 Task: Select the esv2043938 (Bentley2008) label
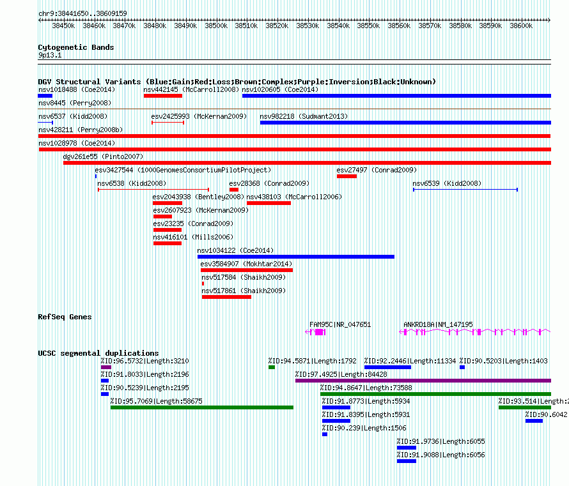[x=198, y=197]
